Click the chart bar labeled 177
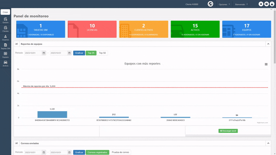276x155 pixels. [176, 117]
